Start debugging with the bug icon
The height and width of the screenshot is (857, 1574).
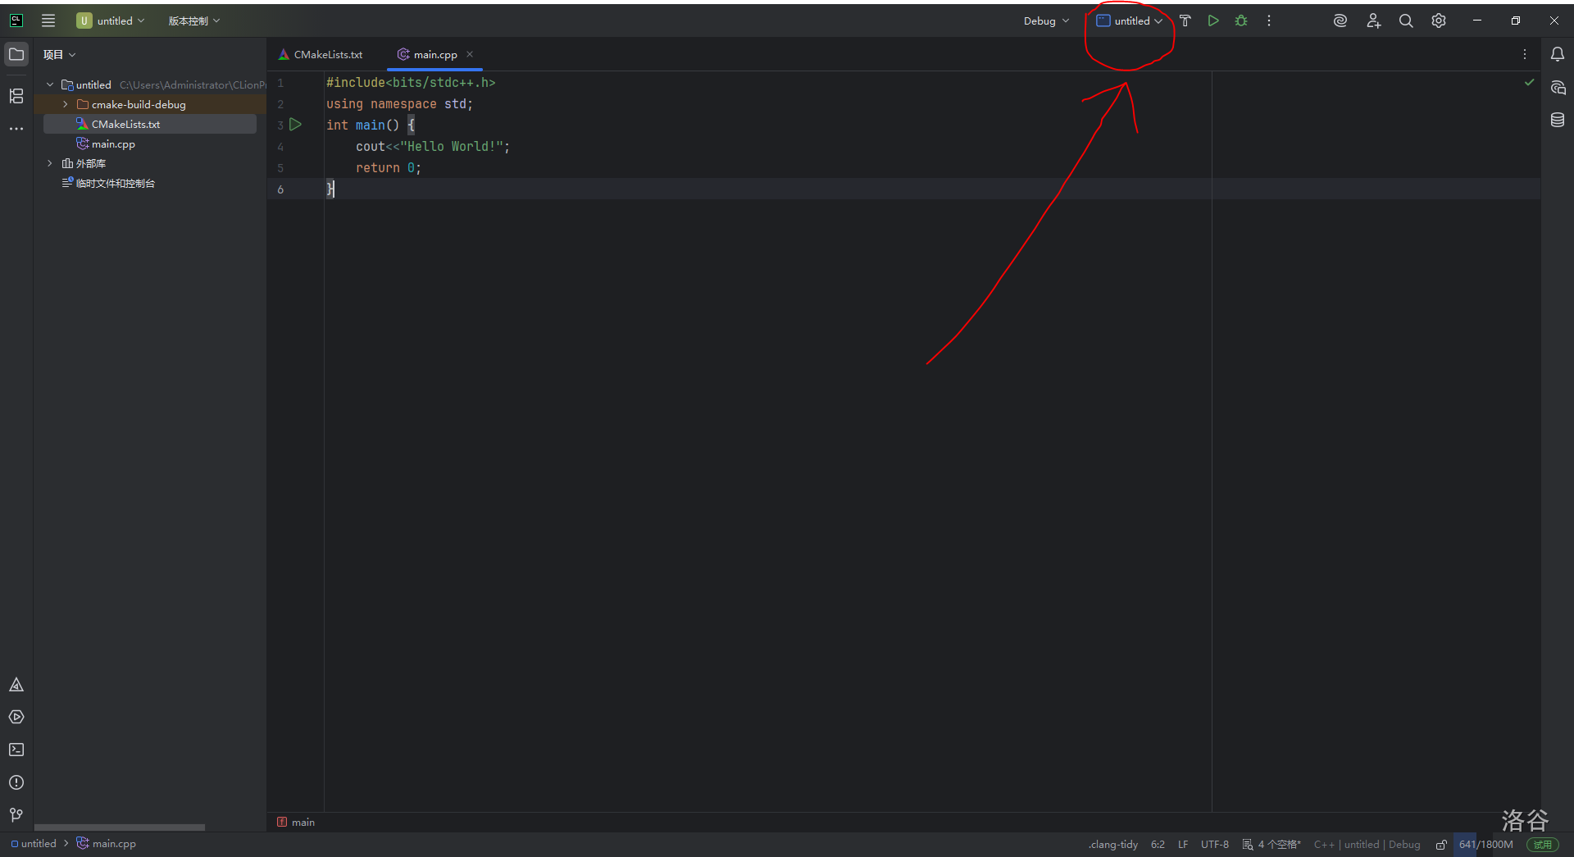pos(1241,21)
